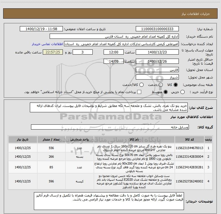The width and height of the screenshot is (221, 214).
Task: Click the delivery city field شیراز
Action: (157, 77)
